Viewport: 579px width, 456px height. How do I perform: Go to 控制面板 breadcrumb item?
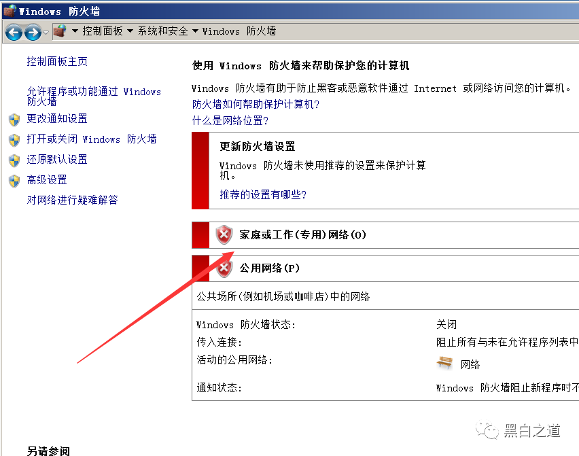click(103, 31)
